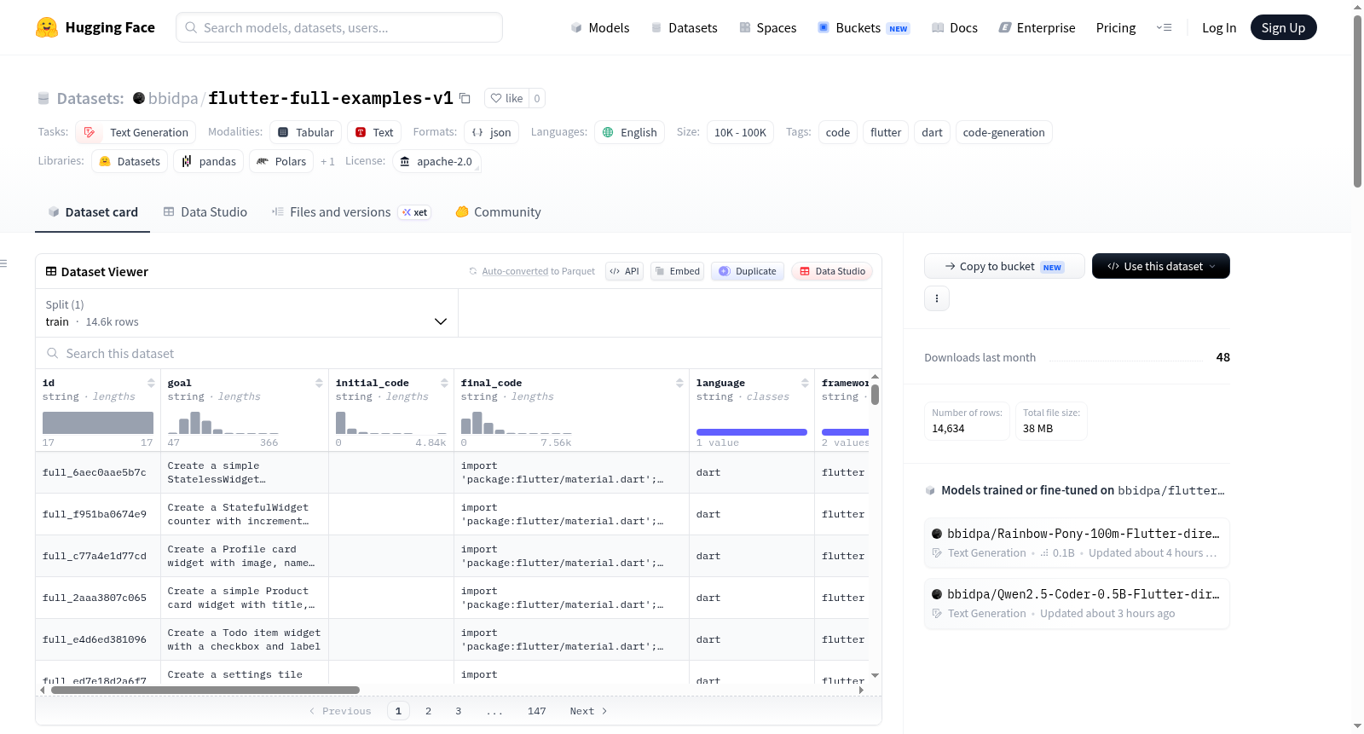Go to page 2 of the dataset rows
The height and width of the screenshot is (734, 1364).
(x=428, y=711)
